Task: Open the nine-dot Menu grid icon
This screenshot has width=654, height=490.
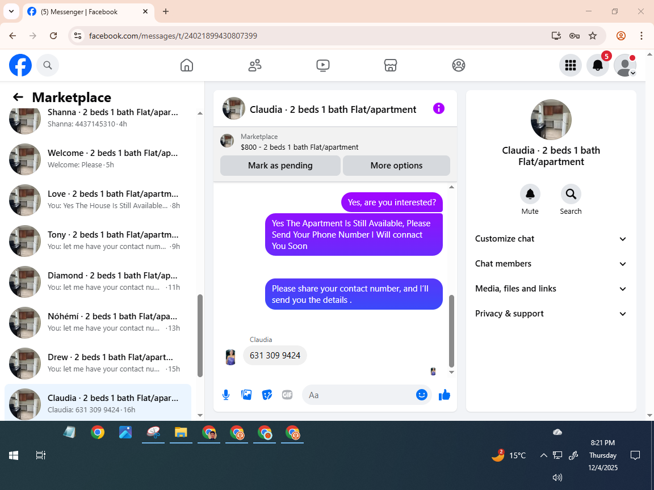Action: pyautogui.click(x=570, y=65)
